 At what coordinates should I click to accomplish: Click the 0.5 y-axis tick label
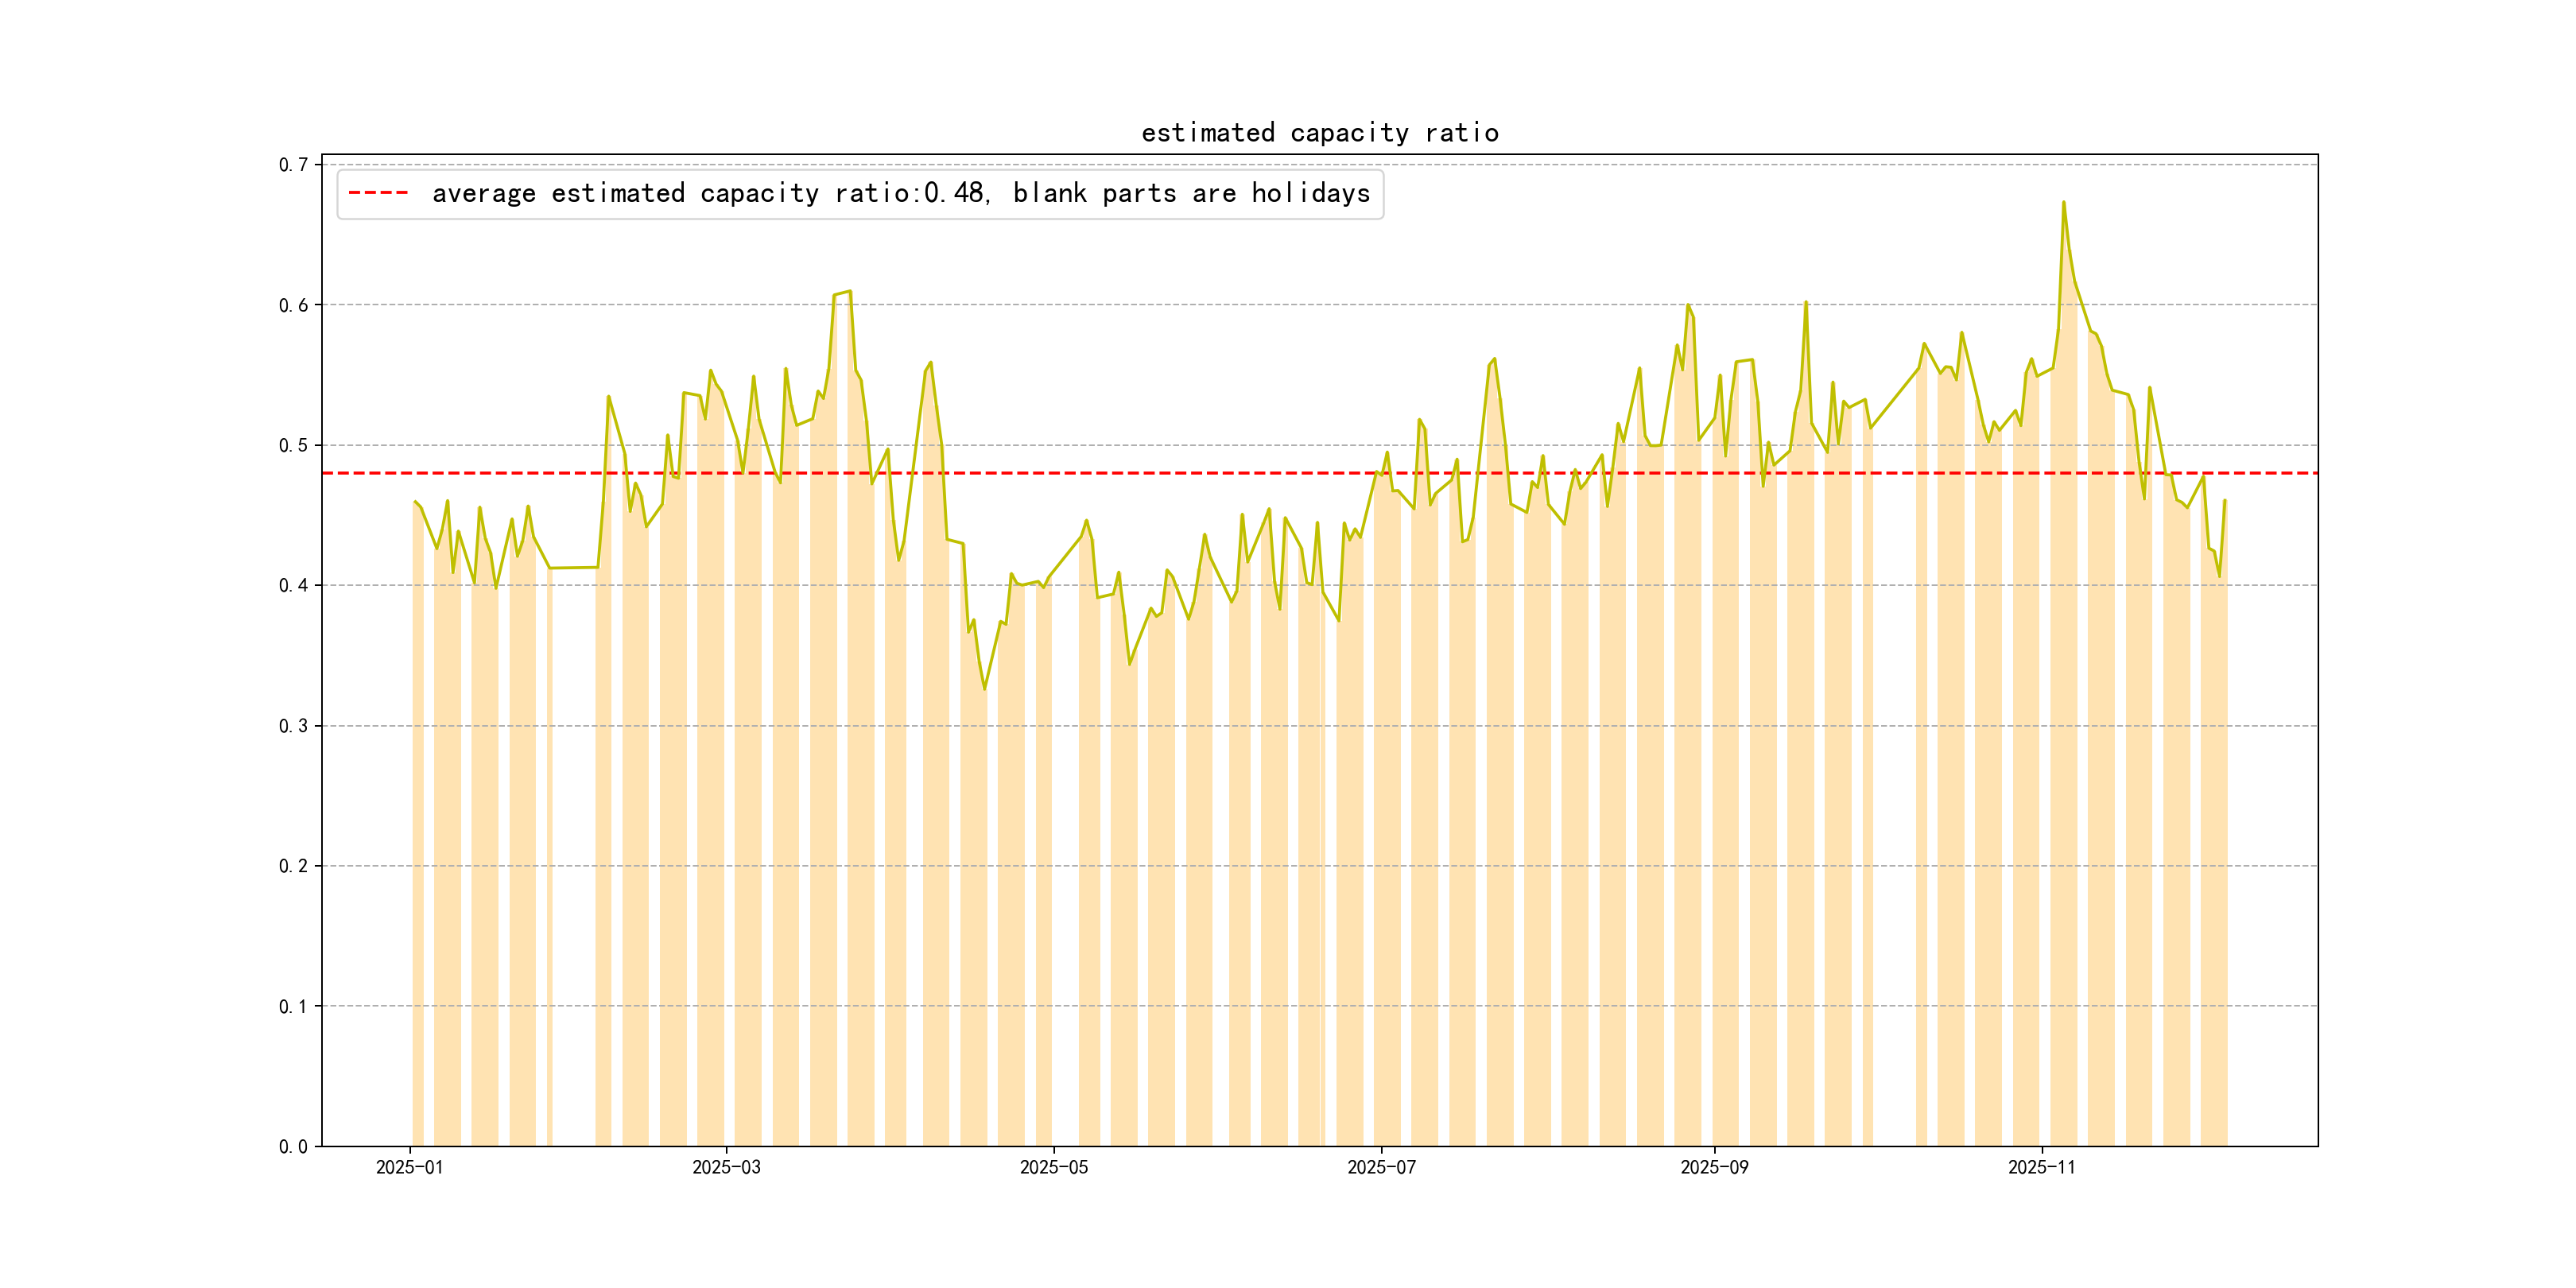[x=293, y=445]
